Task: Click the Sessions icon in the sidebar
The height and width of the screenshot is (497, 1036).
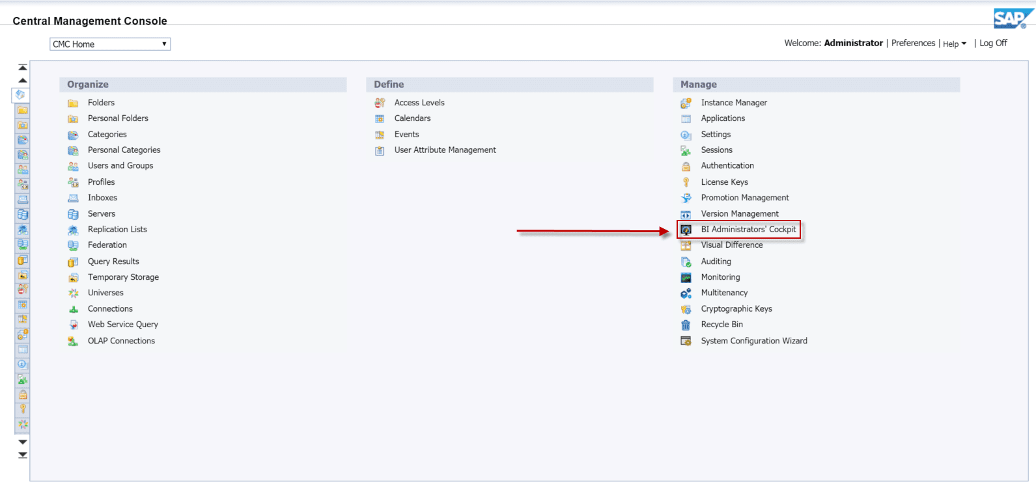Action: pyautogui.click(x=23, y=379)
